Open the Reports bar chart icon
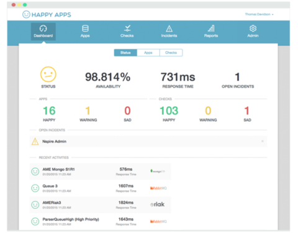The height and width of the screenshot is (233, 298). [211, 29]
